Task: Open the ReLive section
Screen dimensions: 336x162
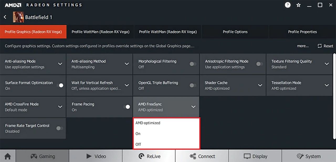Action: (149, 156)
